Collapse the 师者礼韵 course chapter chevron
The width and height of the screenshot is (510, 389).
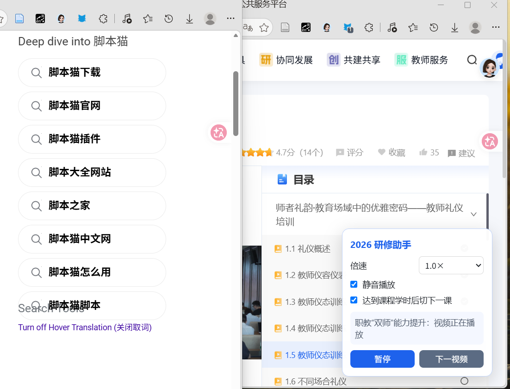click(473, 214)
